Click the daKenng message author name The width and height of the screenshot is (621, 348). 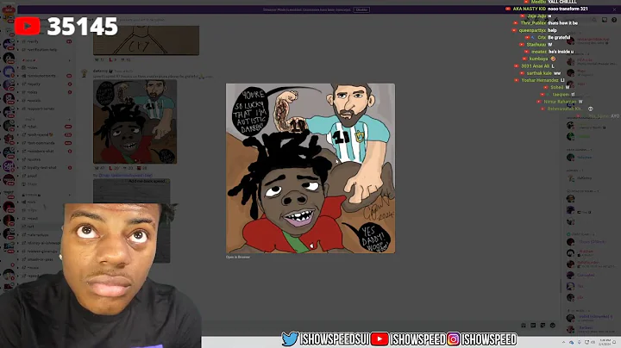point(100,71)
